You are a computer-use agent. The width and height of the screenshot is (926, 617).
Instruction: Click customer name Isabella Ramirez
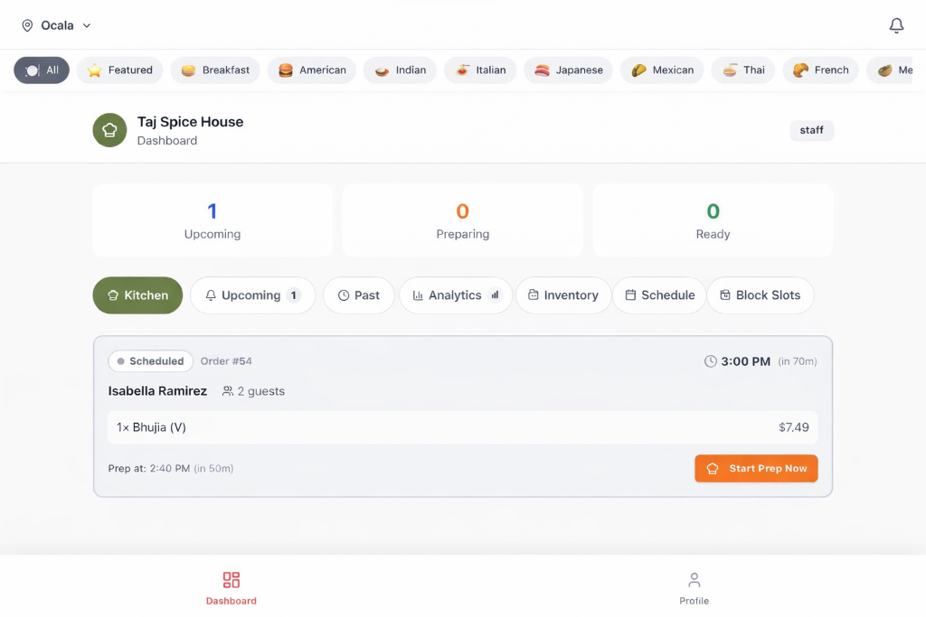point(157,391)
